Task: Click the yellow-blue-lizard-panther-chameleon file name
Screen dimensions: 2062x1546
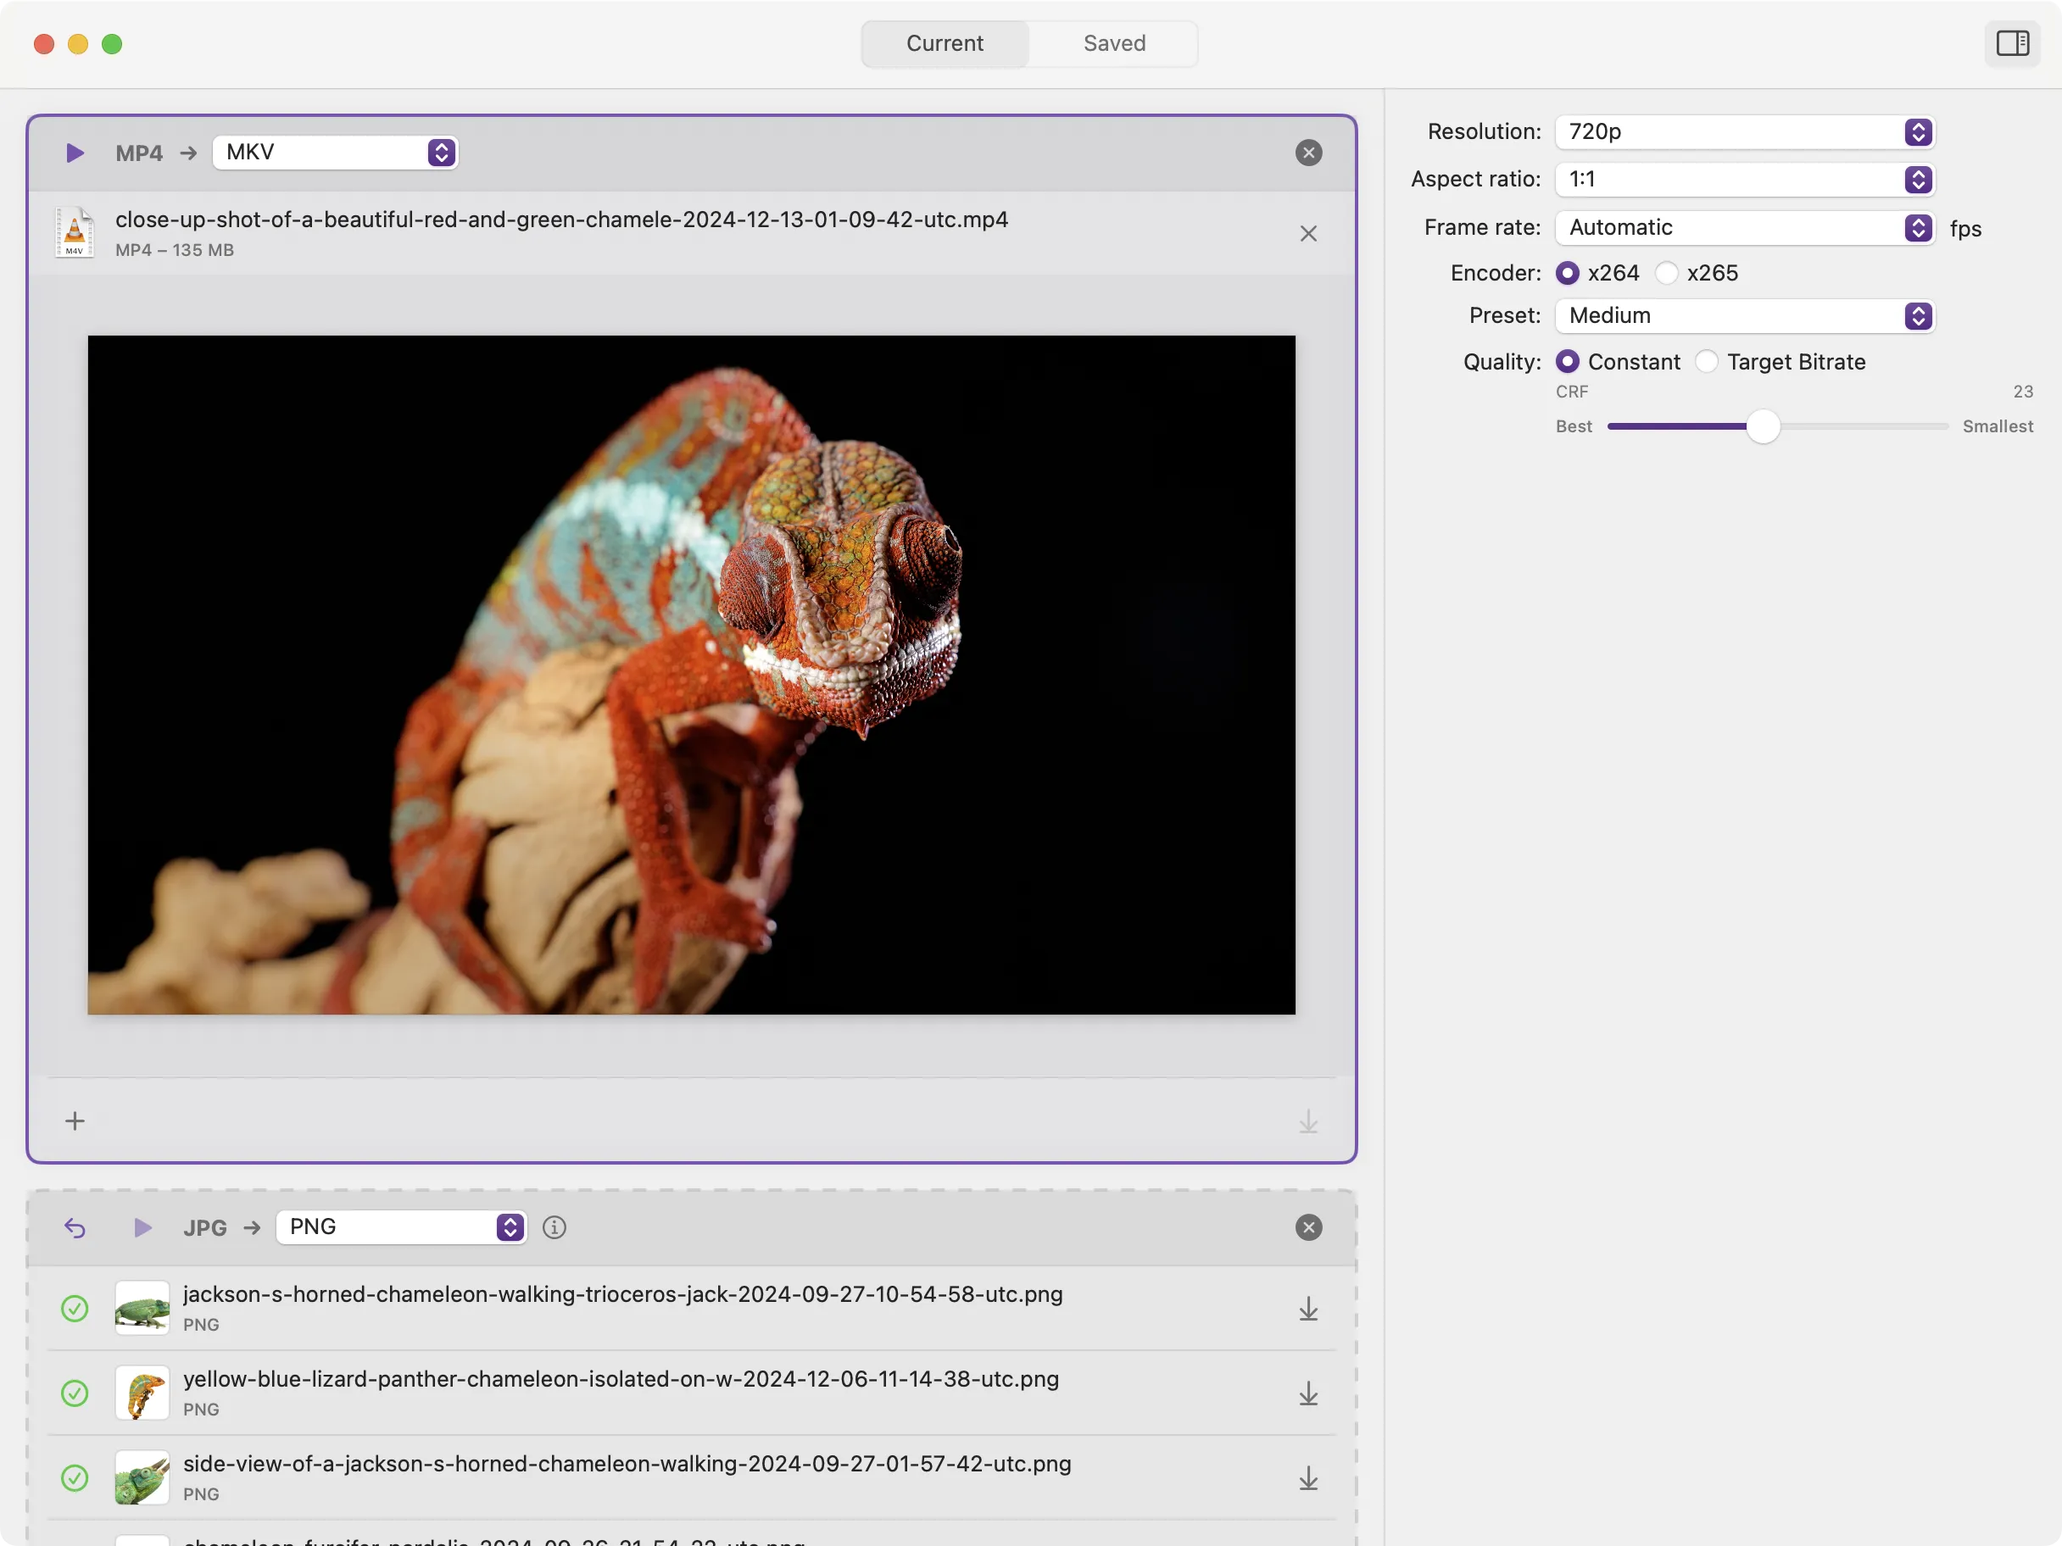Action: [x=621, y=1379]
